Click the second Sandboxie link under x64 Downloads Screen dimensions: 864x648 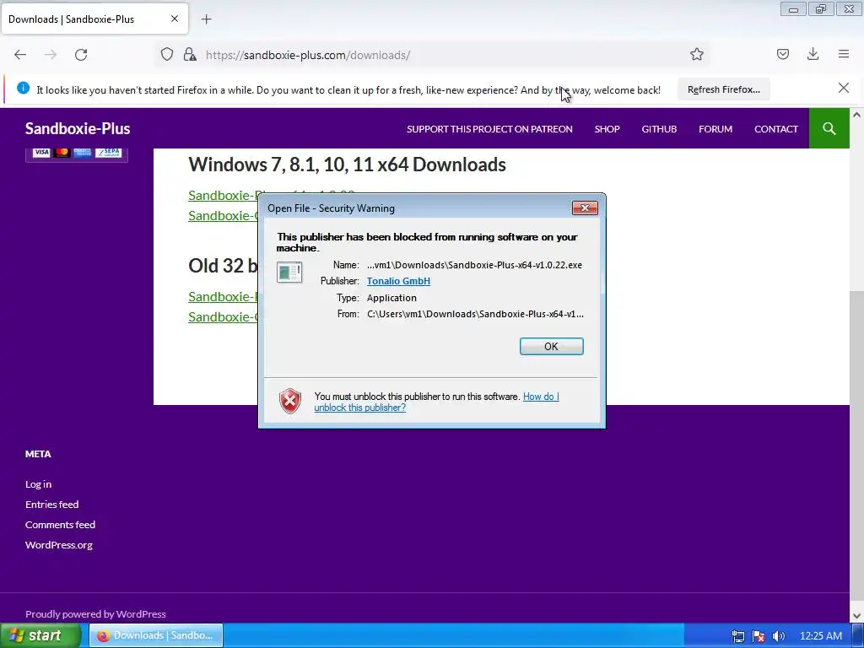(x=223, y=215)
